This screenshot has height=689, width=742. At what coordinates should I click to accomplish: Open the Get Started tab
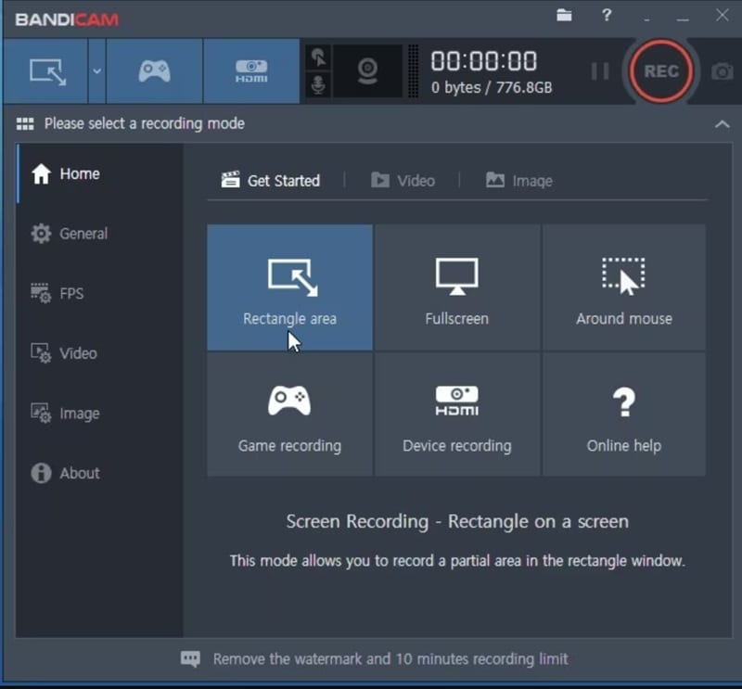point(269,181)
